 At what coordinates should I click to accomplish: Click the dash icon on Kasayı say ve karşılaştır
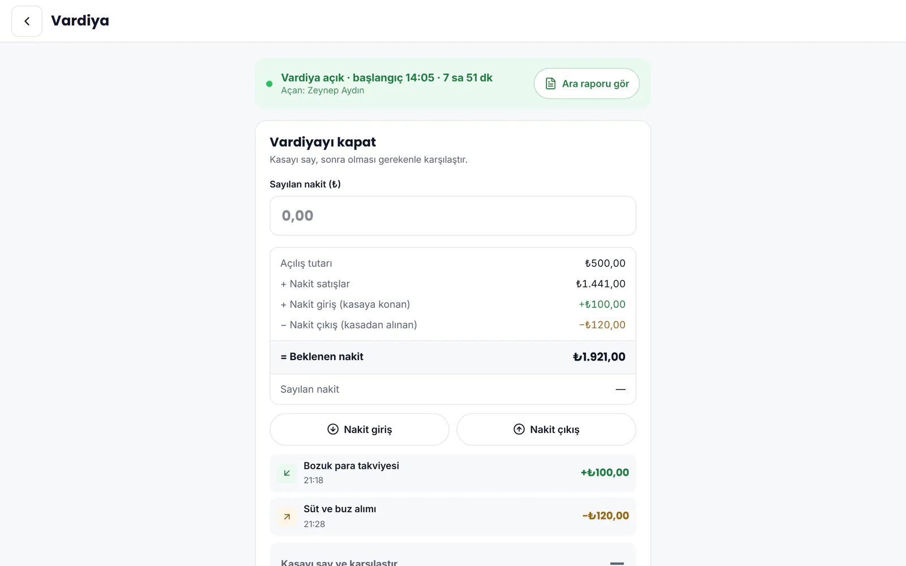[617, 563]
